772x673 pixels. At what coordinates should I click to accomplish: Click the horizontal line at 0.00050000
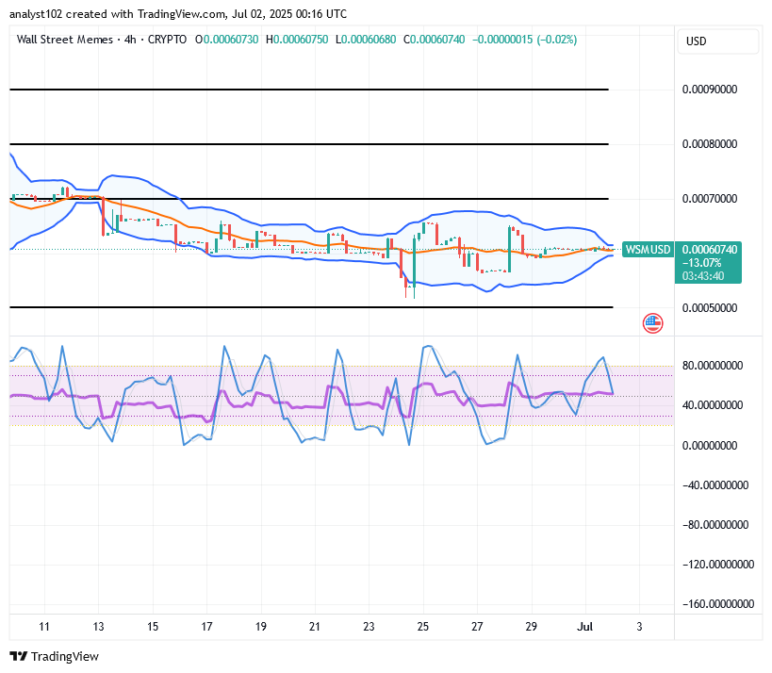(311, 307)
